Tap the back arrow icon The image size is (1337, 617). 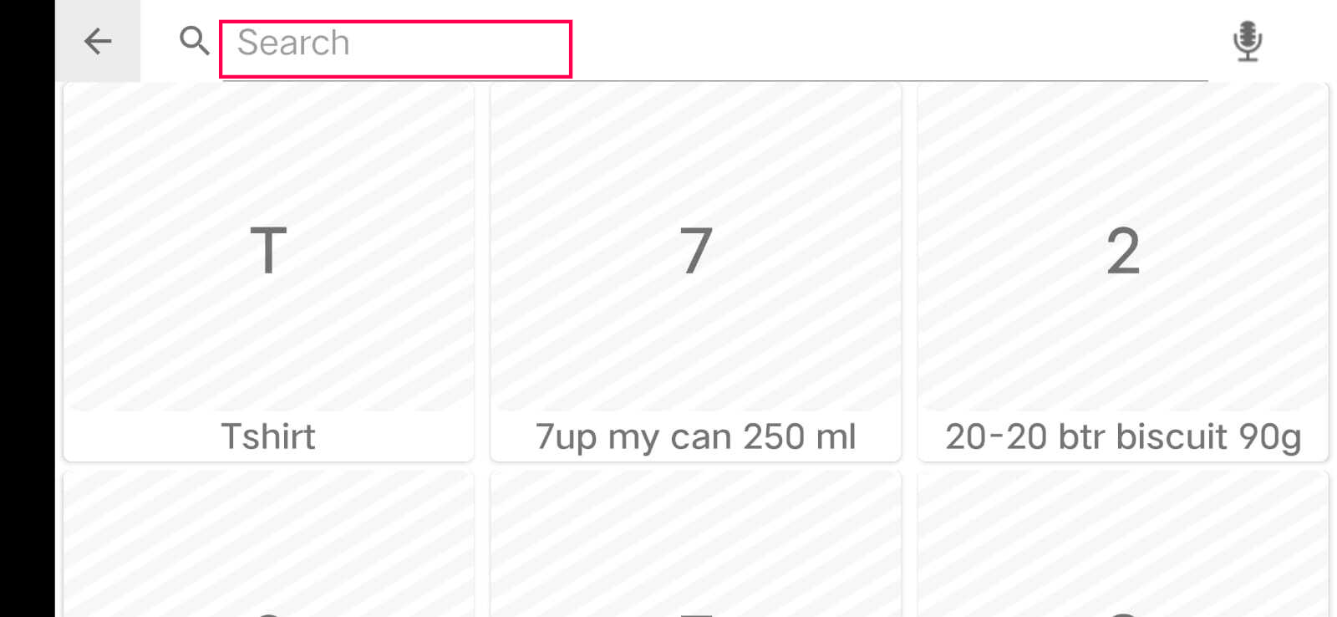(98, 41)
